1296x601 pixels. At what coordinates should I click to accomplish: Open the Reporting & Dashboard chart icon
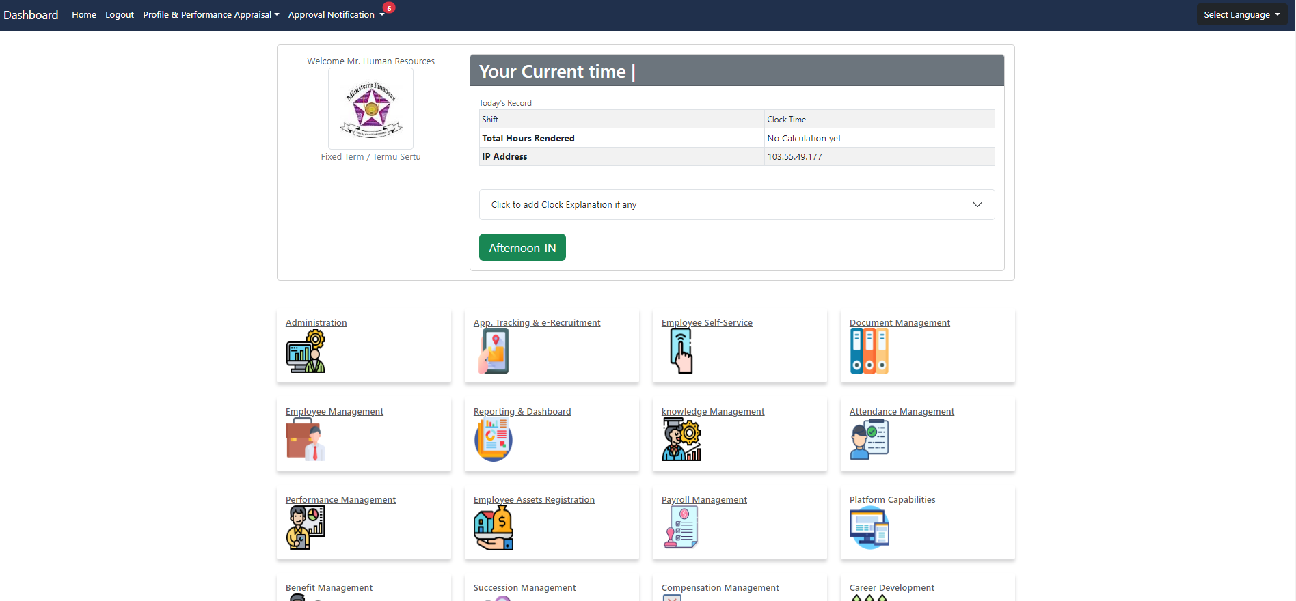click(x=494, y=439)
